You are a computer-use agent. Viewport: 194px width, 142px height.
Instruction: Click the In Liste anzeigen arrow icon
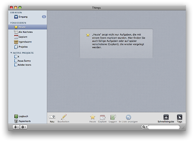(129, 117)
